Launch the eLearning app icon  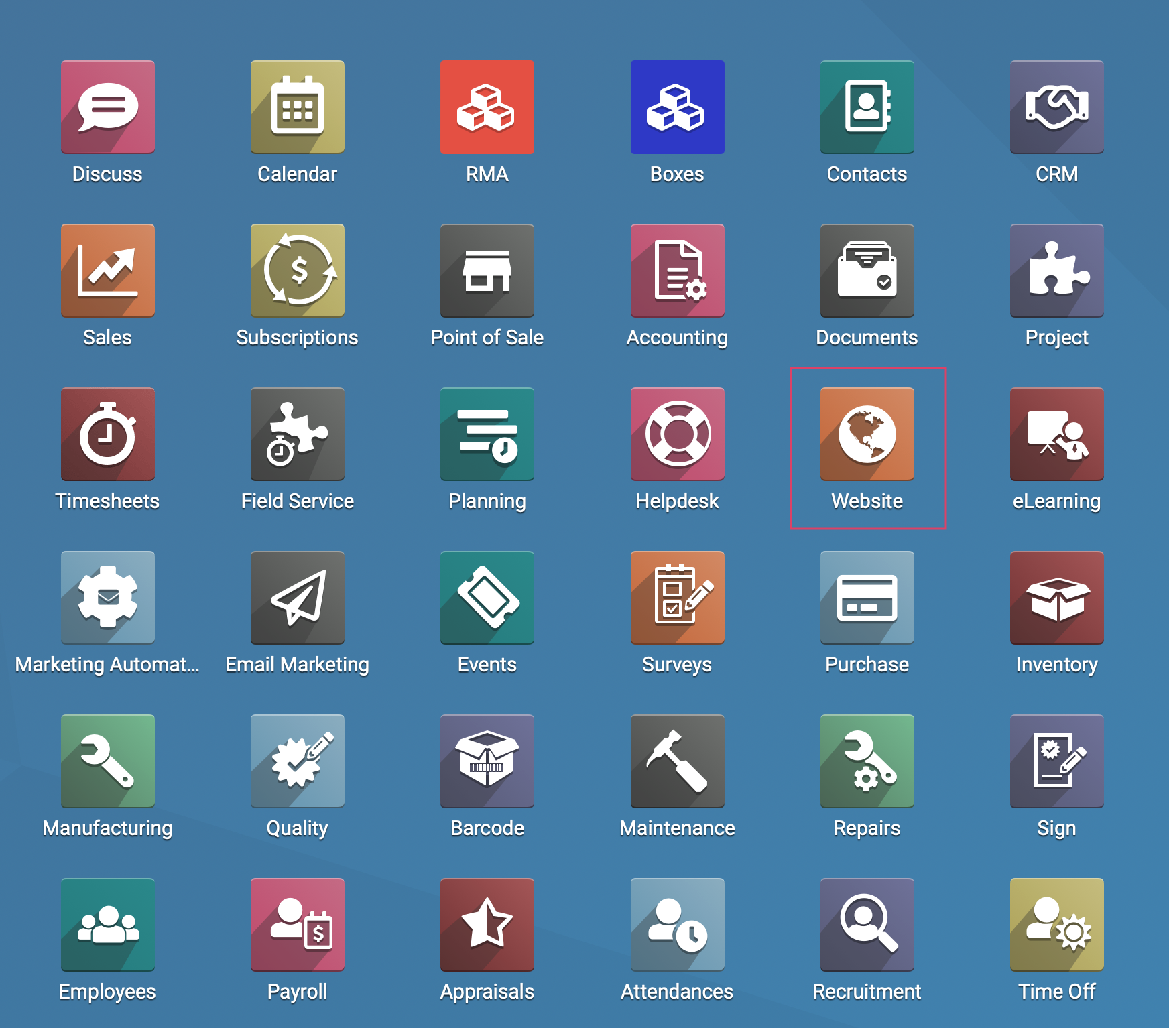(1057, 434)
